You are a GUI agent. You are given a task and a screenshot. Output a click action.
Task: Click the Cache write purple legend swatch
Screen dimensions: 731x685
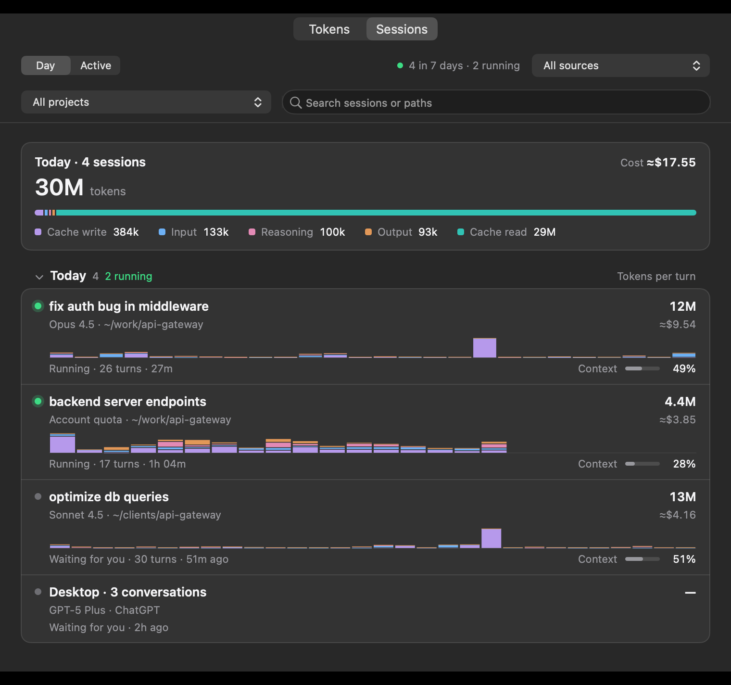tap(38, 232)
